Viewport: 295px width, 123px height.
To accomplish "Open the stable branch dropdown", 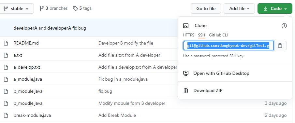I will click(x=16, y=9).
